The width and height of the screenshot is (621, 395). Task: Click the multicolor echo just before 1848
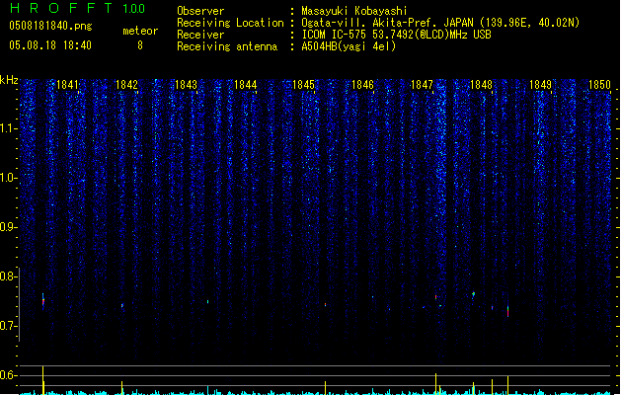[x=473, y=294]
